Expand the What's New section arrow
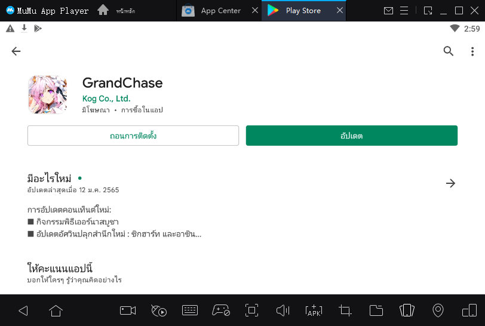 coord(451,183)
